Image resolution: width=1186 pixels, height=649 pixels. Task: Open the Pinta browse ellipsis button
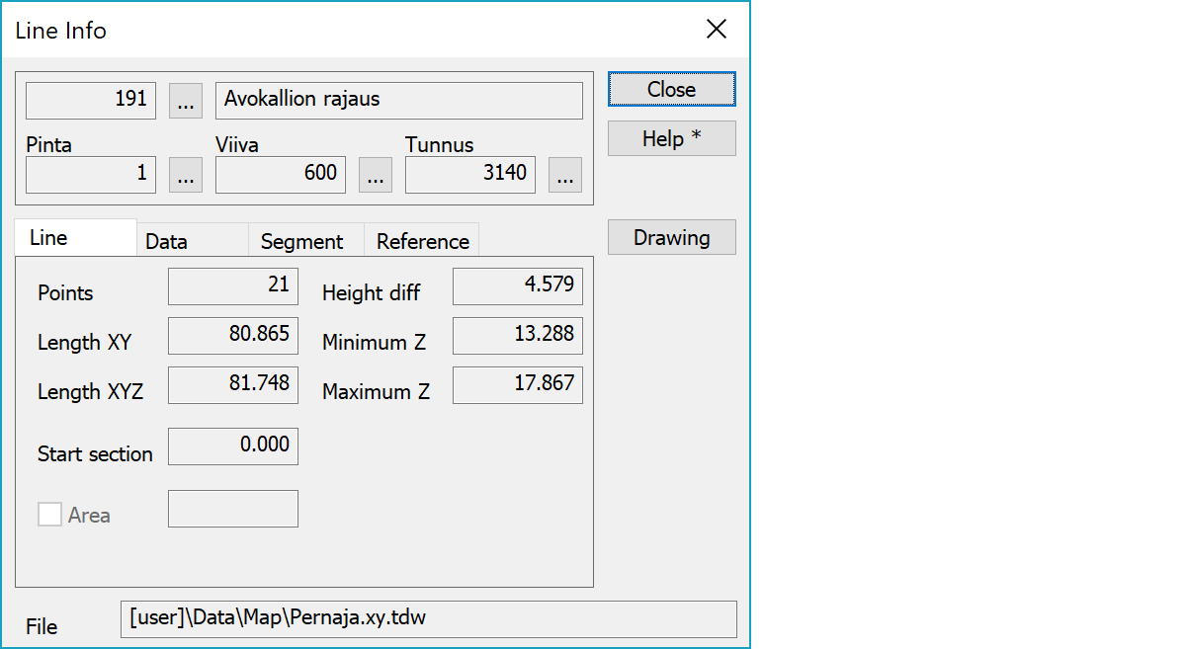186,175
